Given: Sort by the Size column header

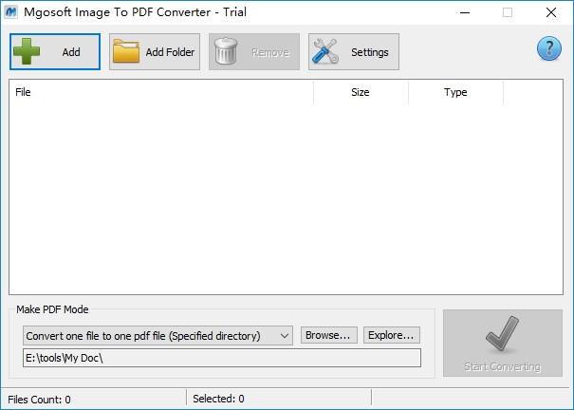Looking at the screenshot, I should coord(361,92).
